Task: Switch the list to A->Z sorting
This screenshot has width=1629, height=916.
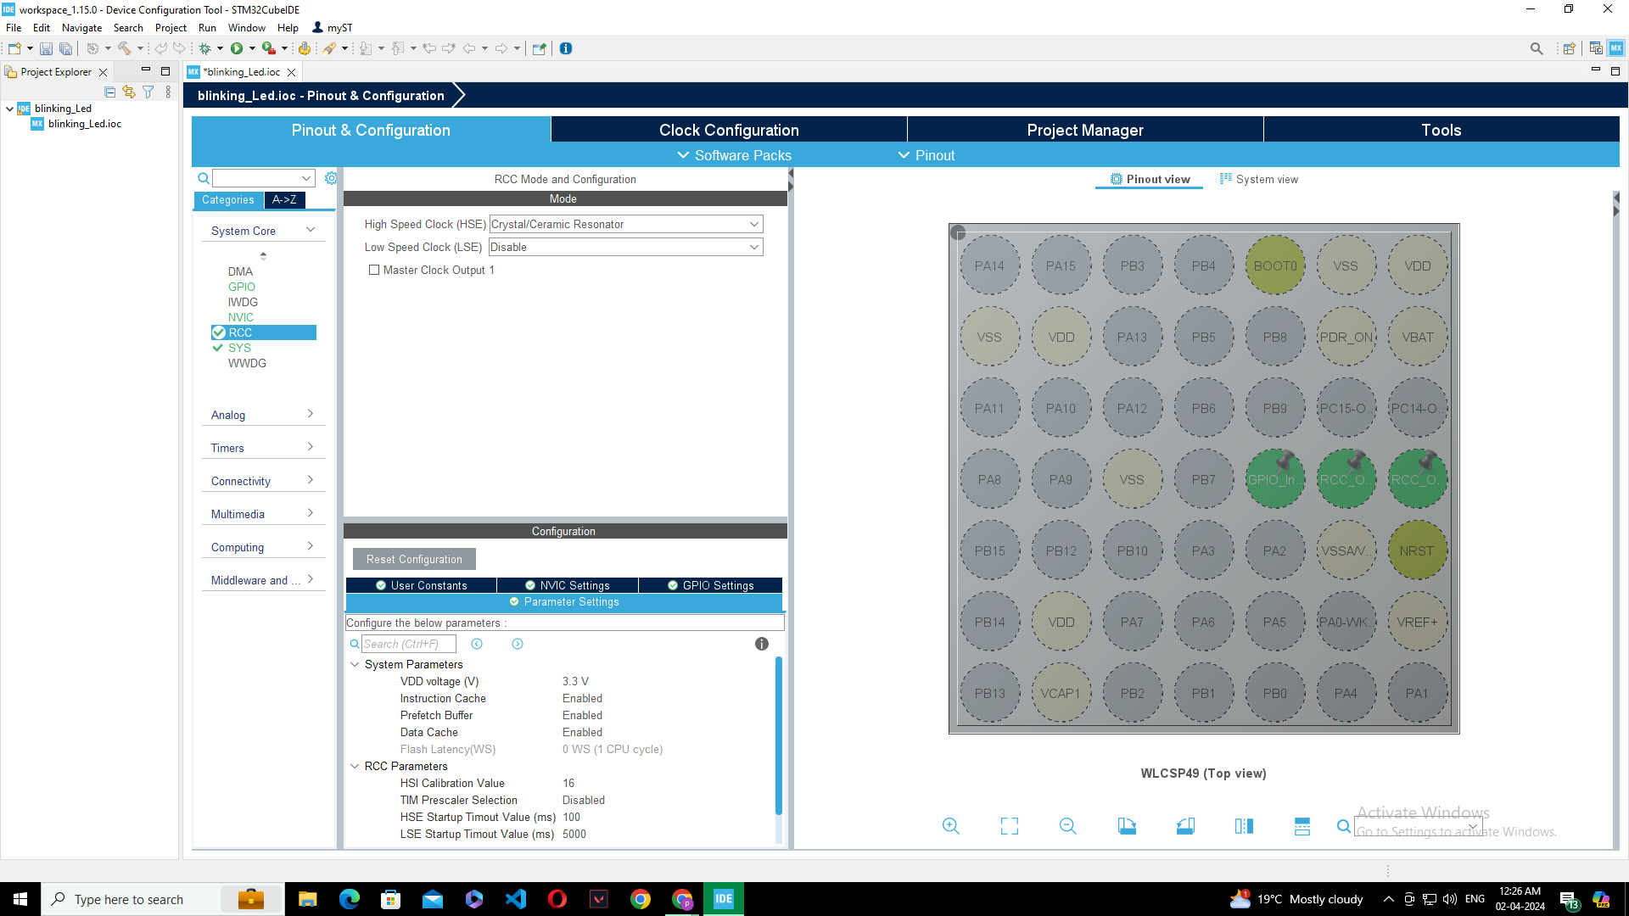Action: tap(284, 200)
